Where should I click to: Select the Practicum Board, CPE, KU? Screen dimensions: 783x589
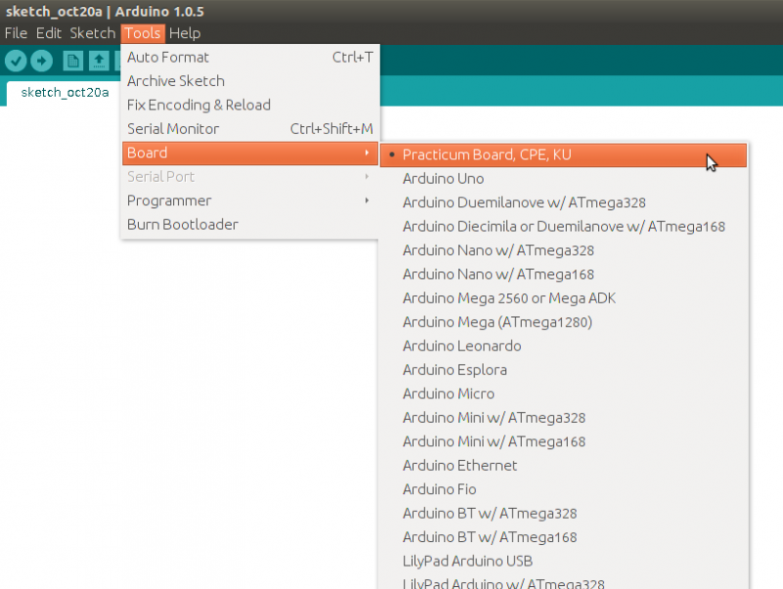point(489,155)
